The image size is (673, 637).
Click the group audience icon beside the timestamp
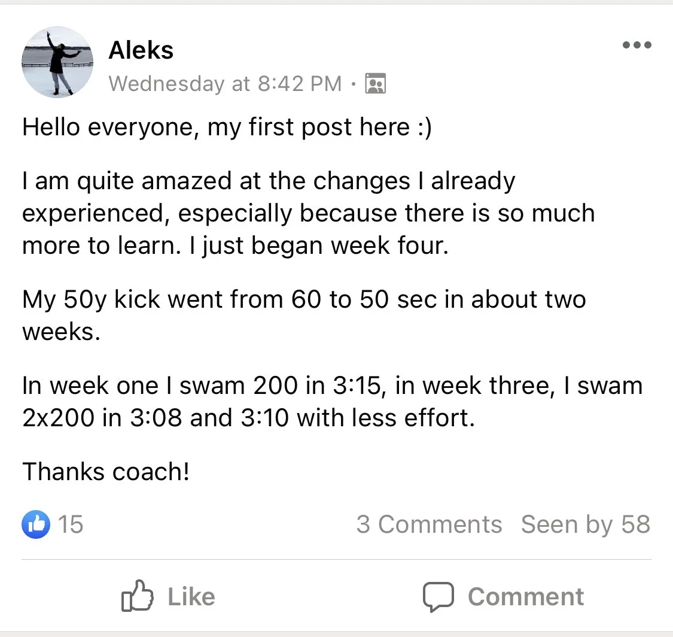(376, 84)
